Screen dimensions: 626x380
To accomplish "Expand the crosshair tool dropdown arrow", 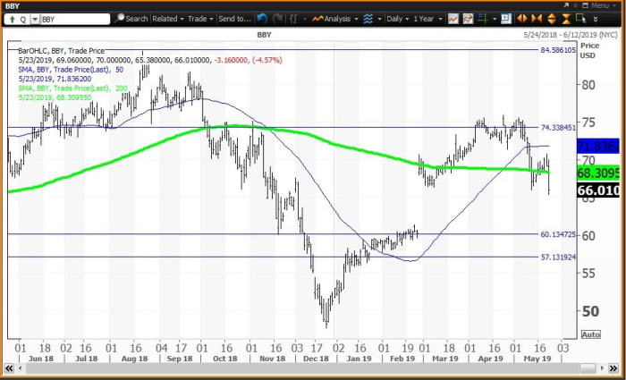I will pyautogui.click(x=495, y=19).
